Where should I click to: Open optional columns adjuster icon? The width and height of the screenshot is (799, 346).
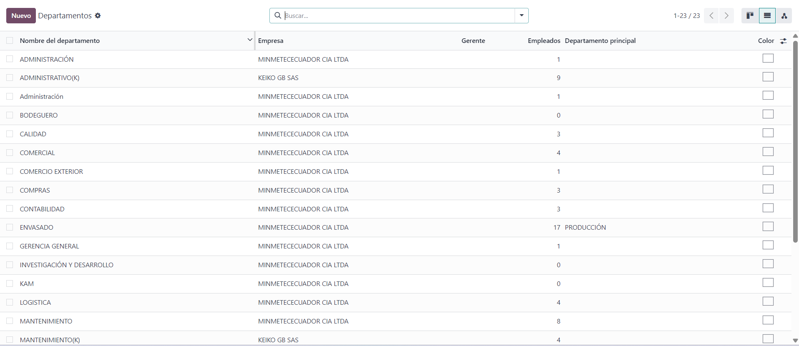point(783,41)
